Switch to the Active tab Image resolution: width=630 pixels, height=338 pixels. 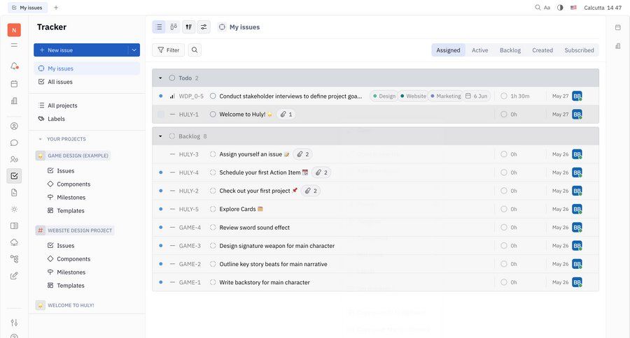coord(479,50)
